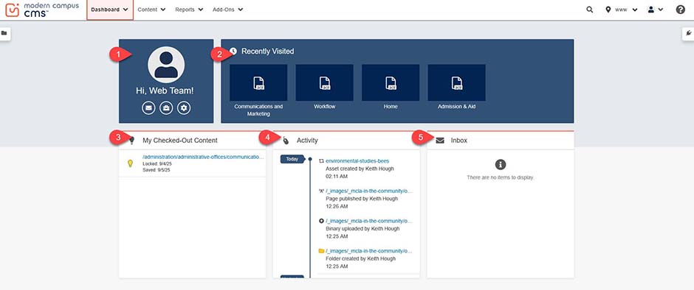Image resolution: width=694 pixels, height=290 pixels.
Task: Click the Hi, Web Team! greeting
Action: [x=165, y=91]
